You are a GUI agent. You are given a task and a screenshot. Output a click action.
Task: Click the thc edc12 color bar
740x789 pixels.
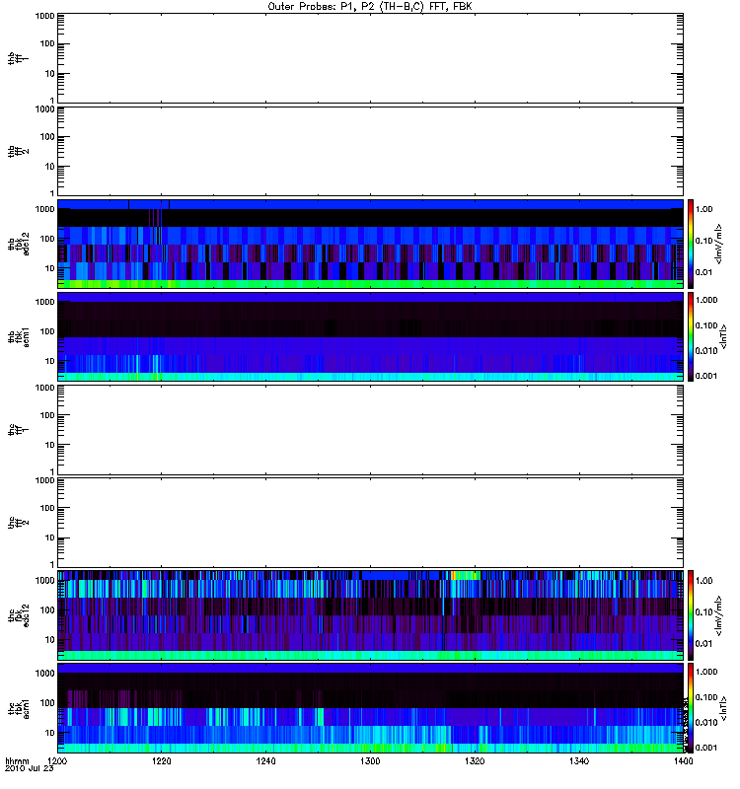(691, 615)
